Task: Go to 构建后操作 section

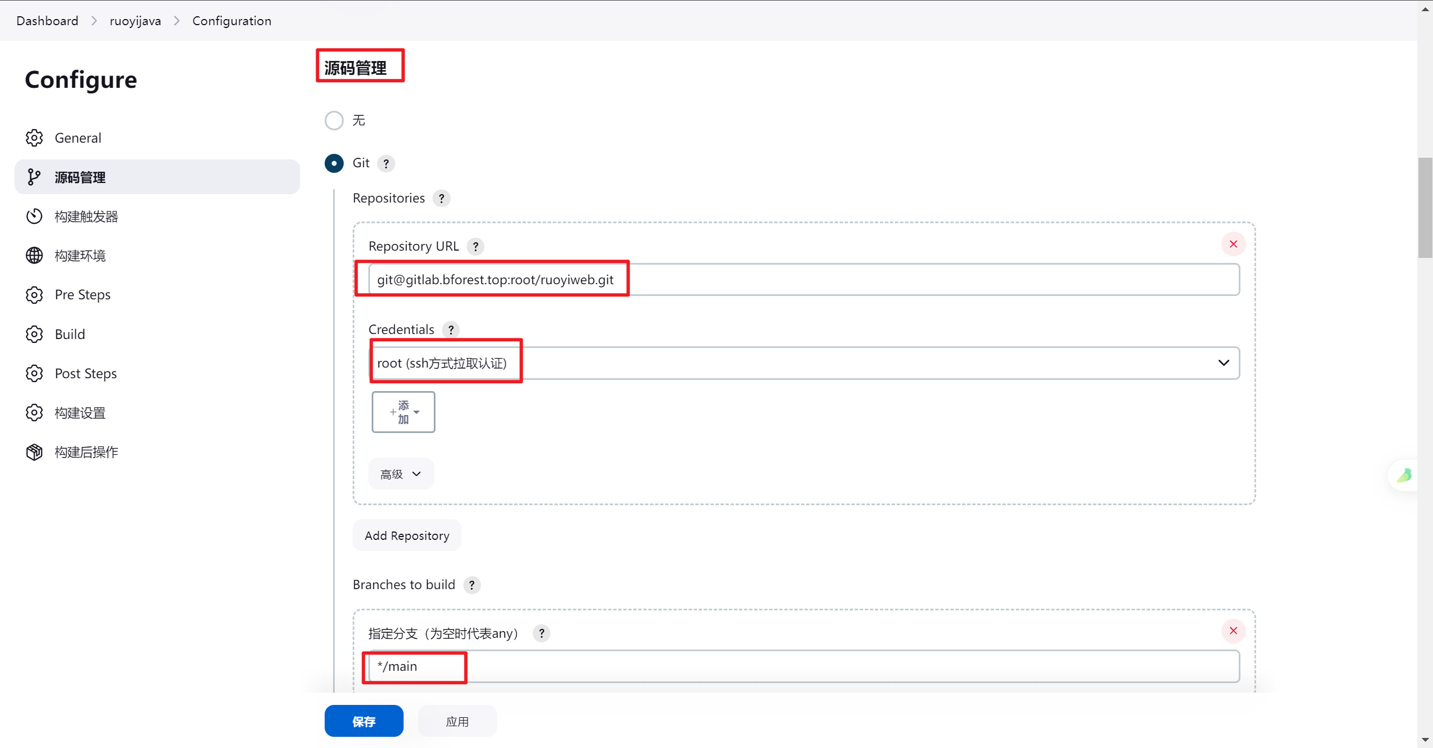Action: 157,452
